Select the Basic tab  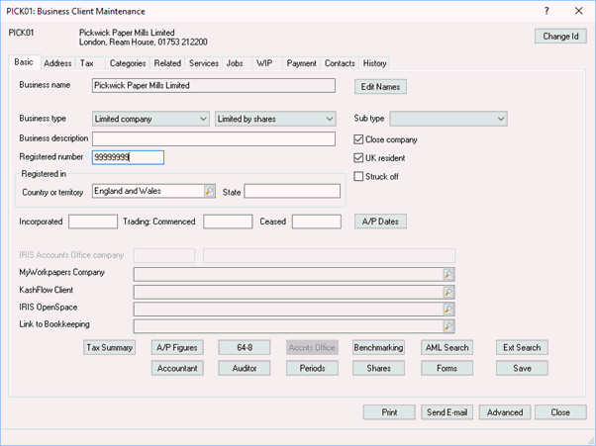tap(24, 62)
